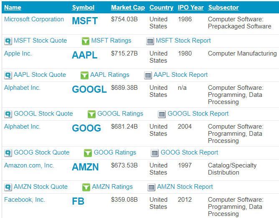This screenshot has width=279, height=218.
Task: Click the green funnel icon for MSFT Ratings
Action: (x=85, y=41)
